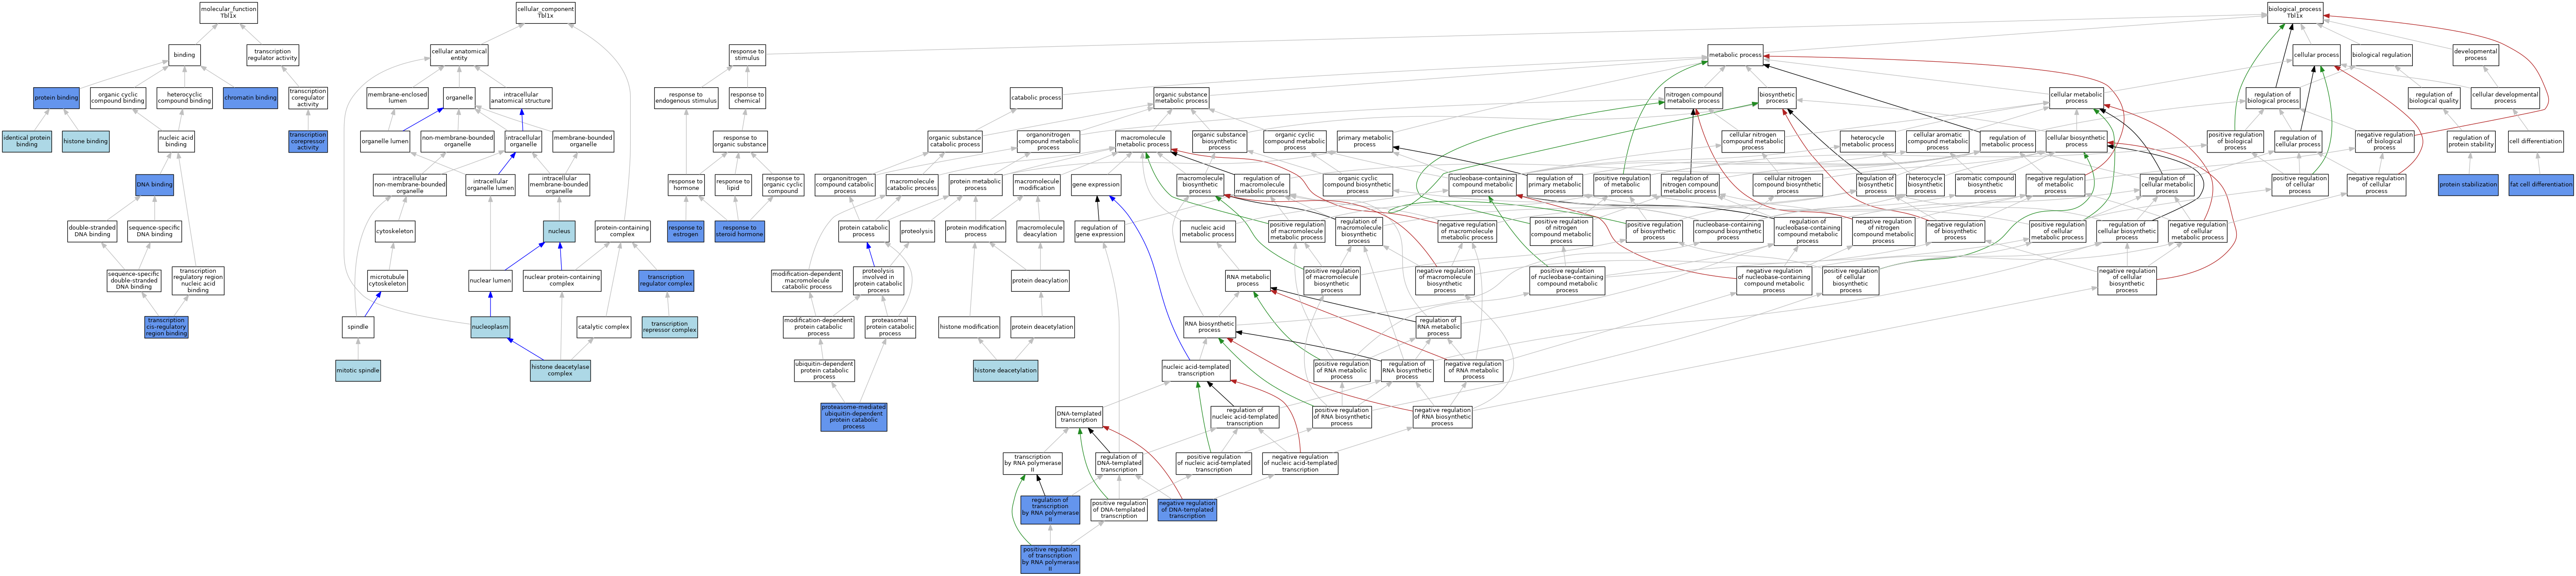Click the 'nuclear lumen' node
Viewport: 2576px width, 576px height.
490,281
